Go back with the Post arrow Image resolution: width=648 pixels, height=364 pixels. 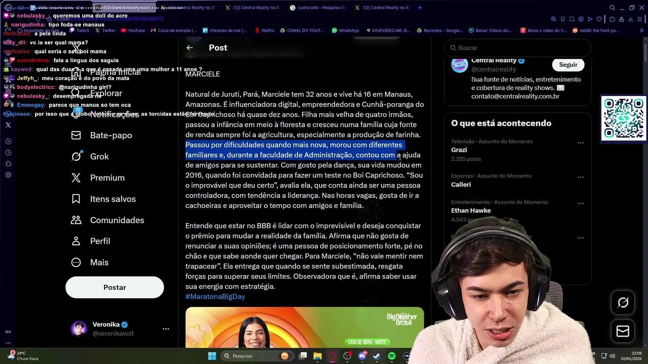coord(189,48)
